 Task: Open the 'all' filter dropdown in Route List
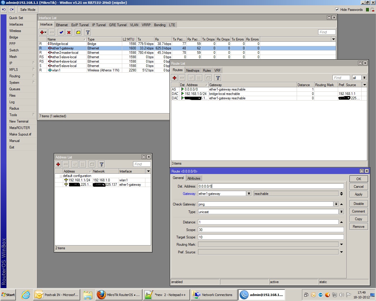pos(364,78)
